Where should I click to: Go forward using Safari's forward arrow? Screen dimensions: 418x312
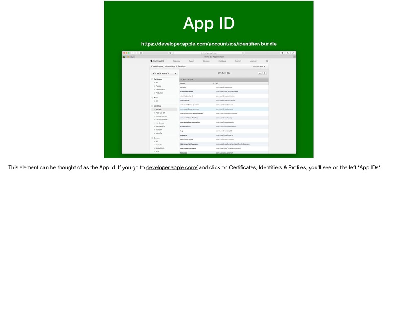click(x=136, y=53)
